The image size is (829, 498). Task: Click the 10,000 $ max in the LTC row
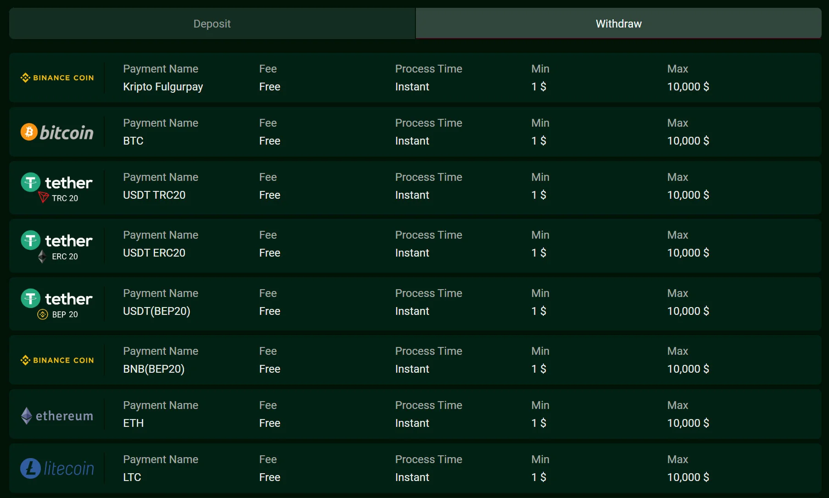pyautogui.click(x=688, y=477)
